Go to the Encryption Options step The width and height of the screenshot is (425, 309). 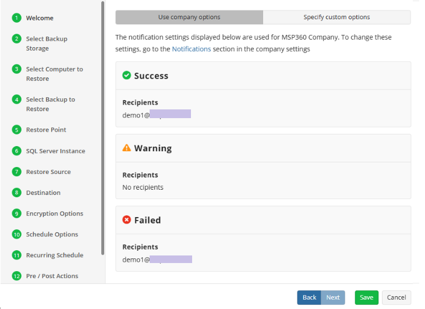pos(54,214)
